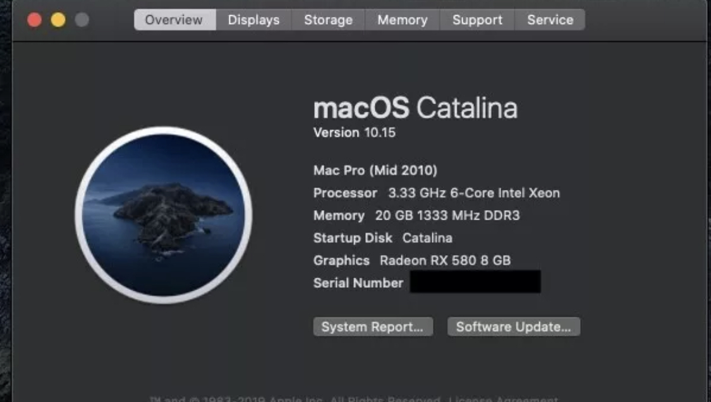Open the Service tab

(x=550, y=20)
